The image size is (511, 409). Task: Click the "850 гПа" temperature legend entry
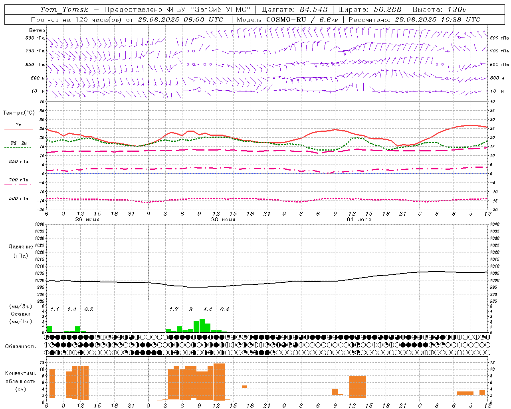pyautogui.click(x=19, y=162)
